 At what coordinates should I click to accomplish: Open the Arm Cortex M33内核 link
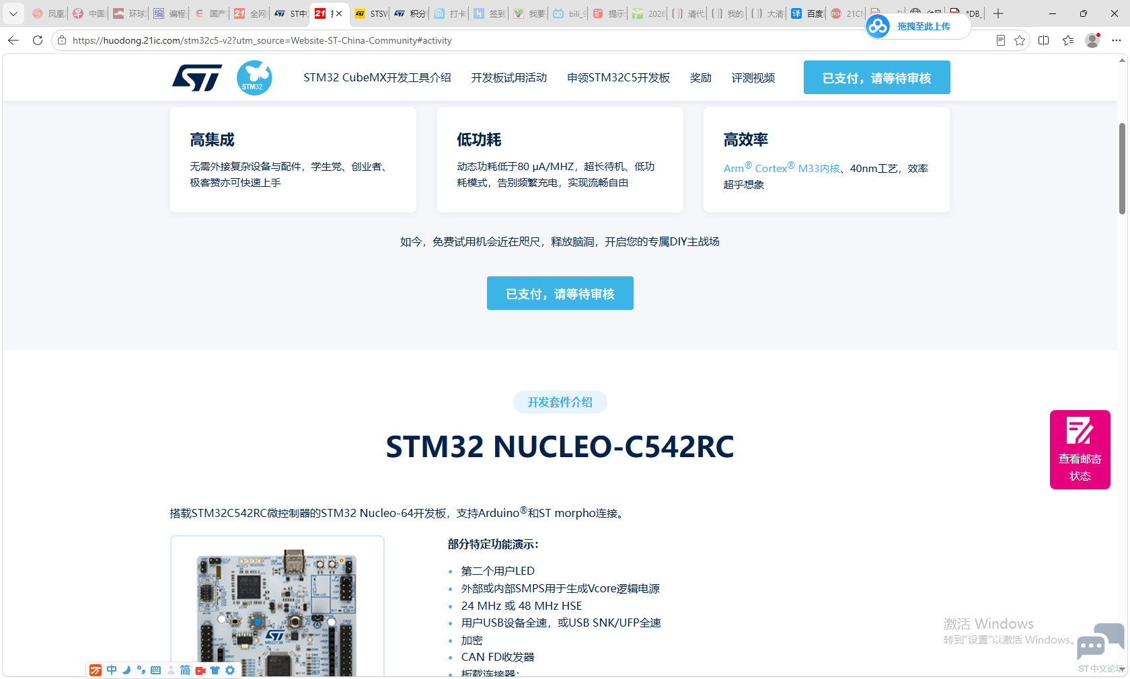(782, 168)
